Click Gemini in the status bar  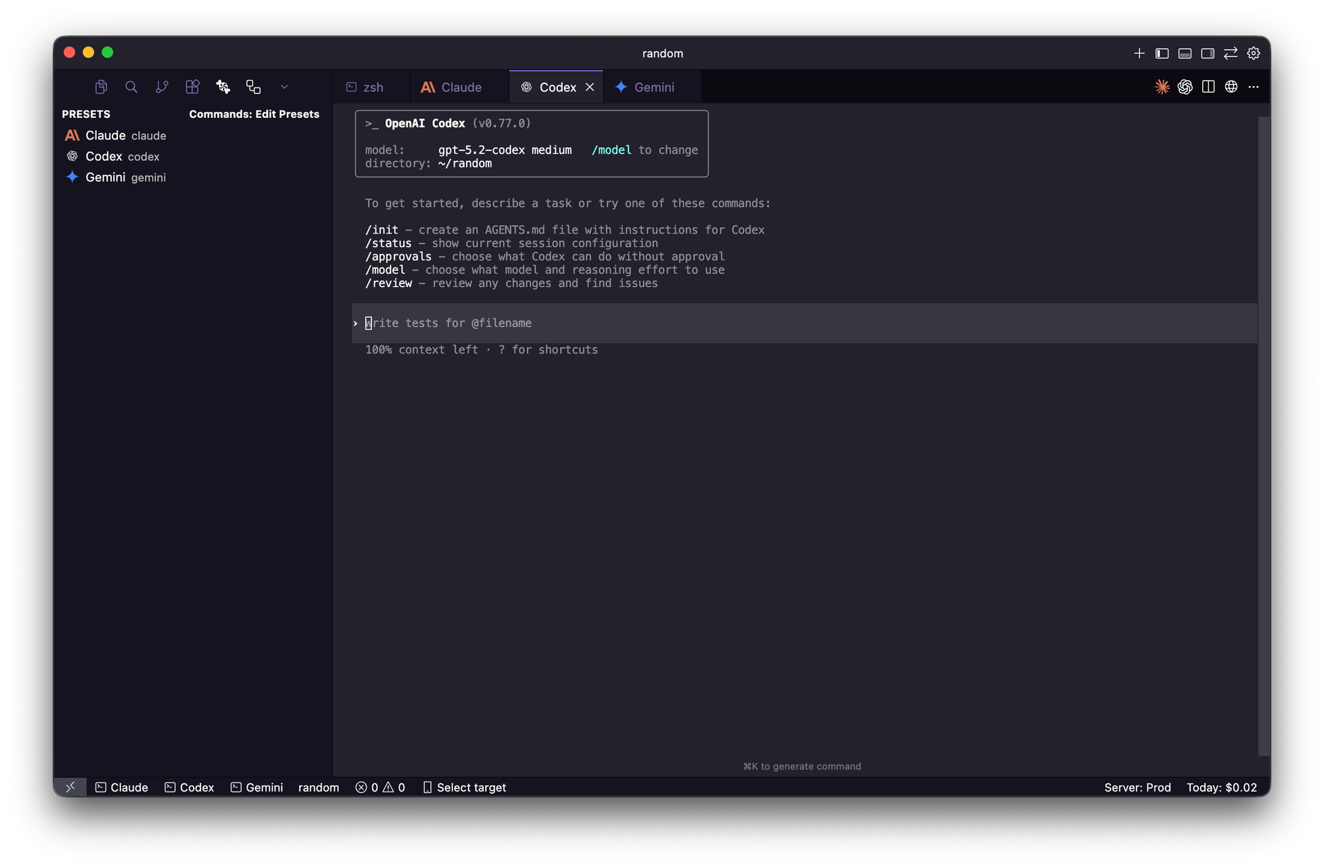[257, 788]
